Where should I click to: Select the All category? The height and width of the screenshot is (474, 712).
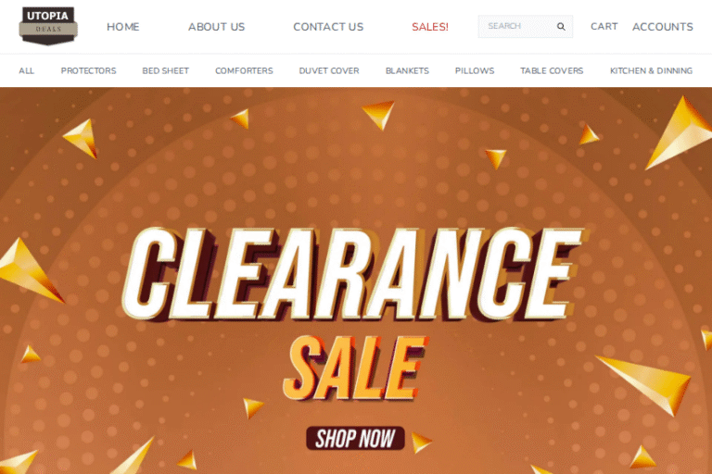pyautogui.click(x=26, y=70)
